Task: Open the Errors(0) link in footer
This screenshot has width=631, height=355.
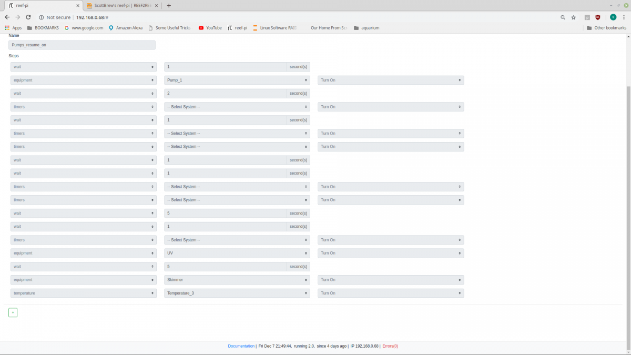Action: tap(390, 346)
